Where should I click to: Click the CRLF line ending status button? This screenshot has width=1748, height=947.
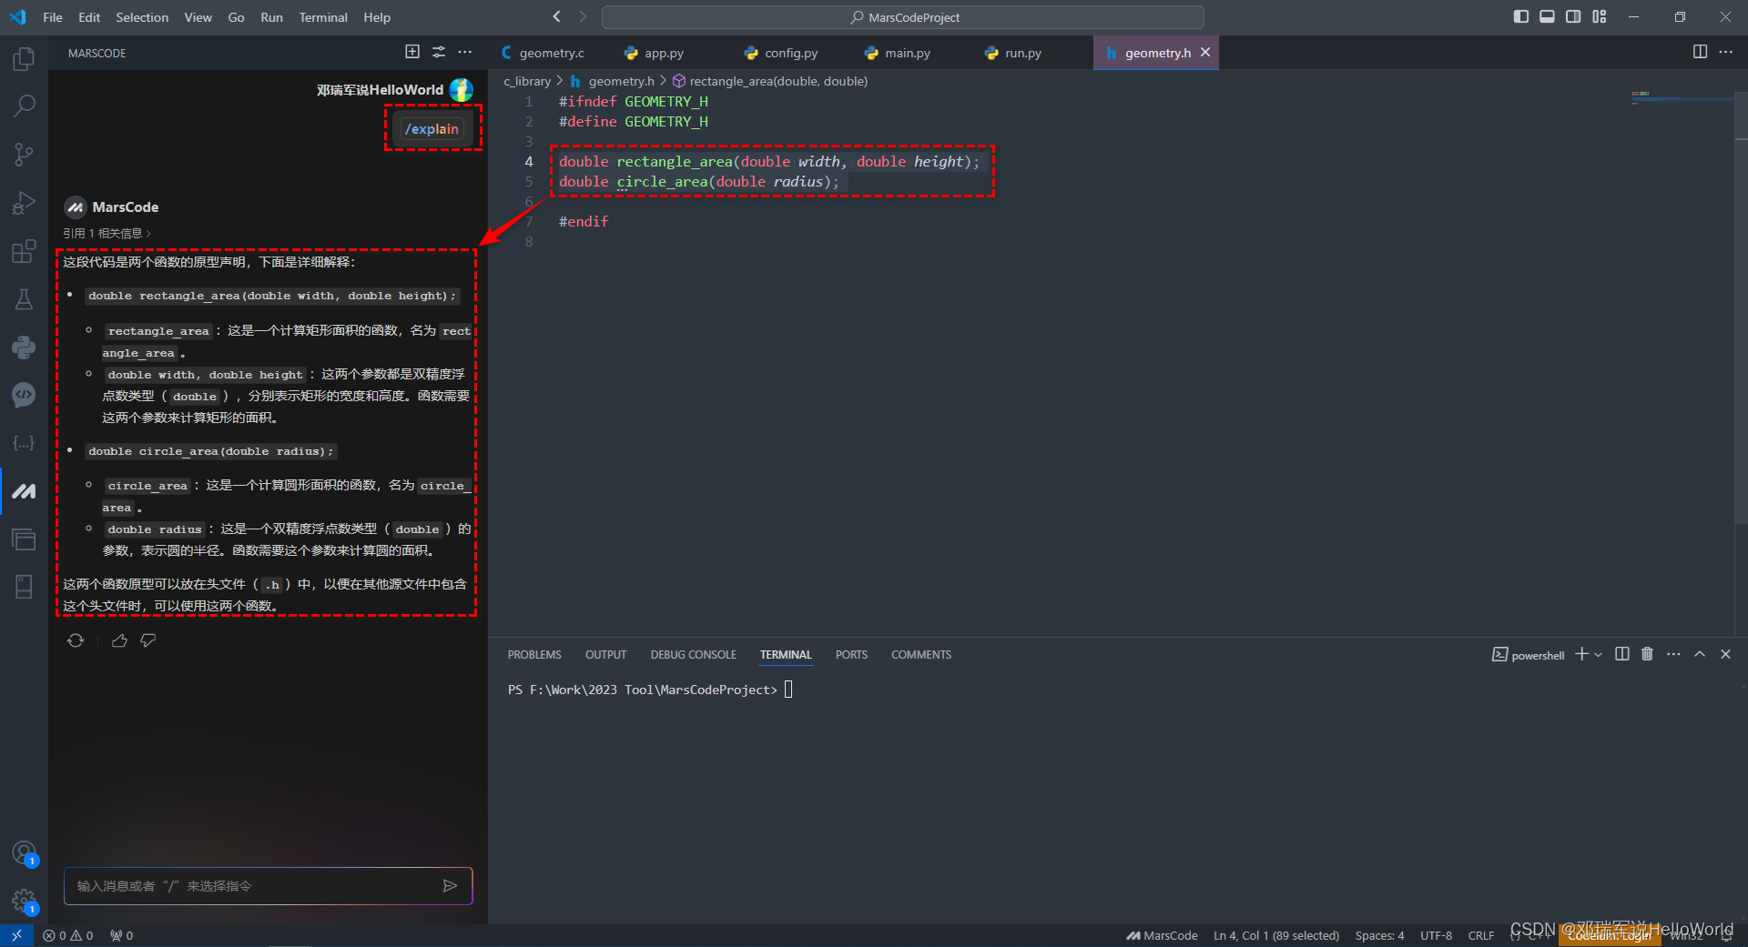click(x=1480, y=935)
